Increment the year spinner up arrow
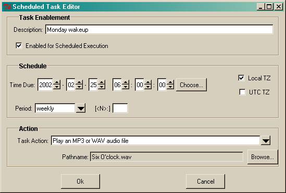 [57, 82]
